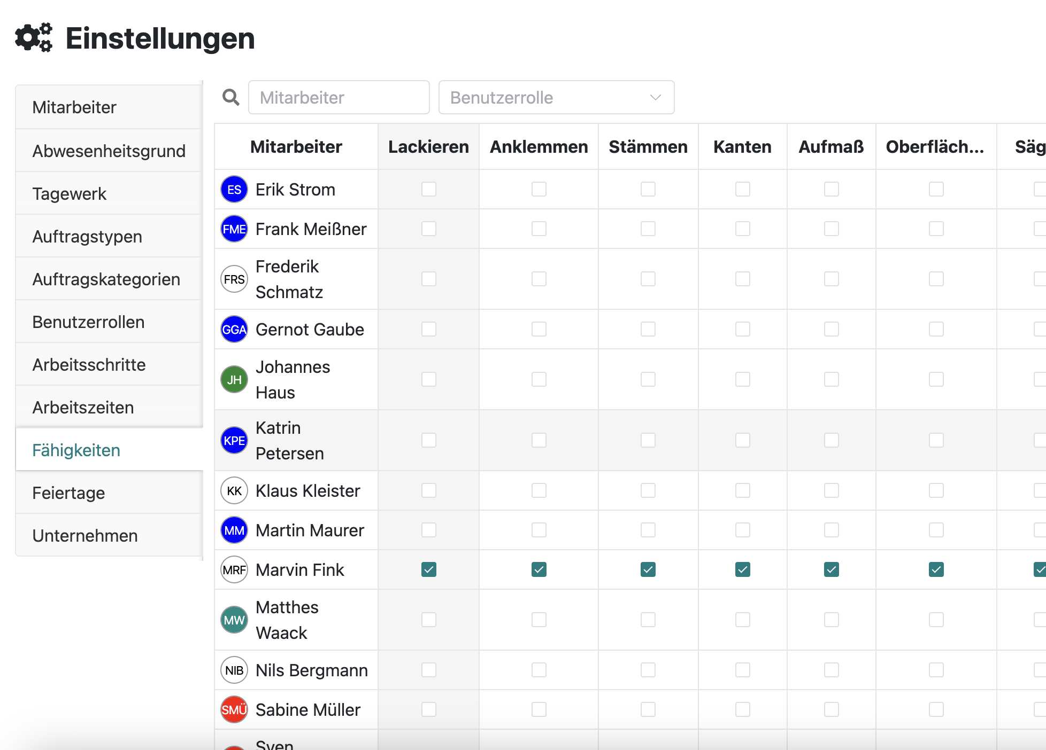Open the Benutzerrolle dropdown
Screen dimensions: 1046x750
tap(556, 97)
